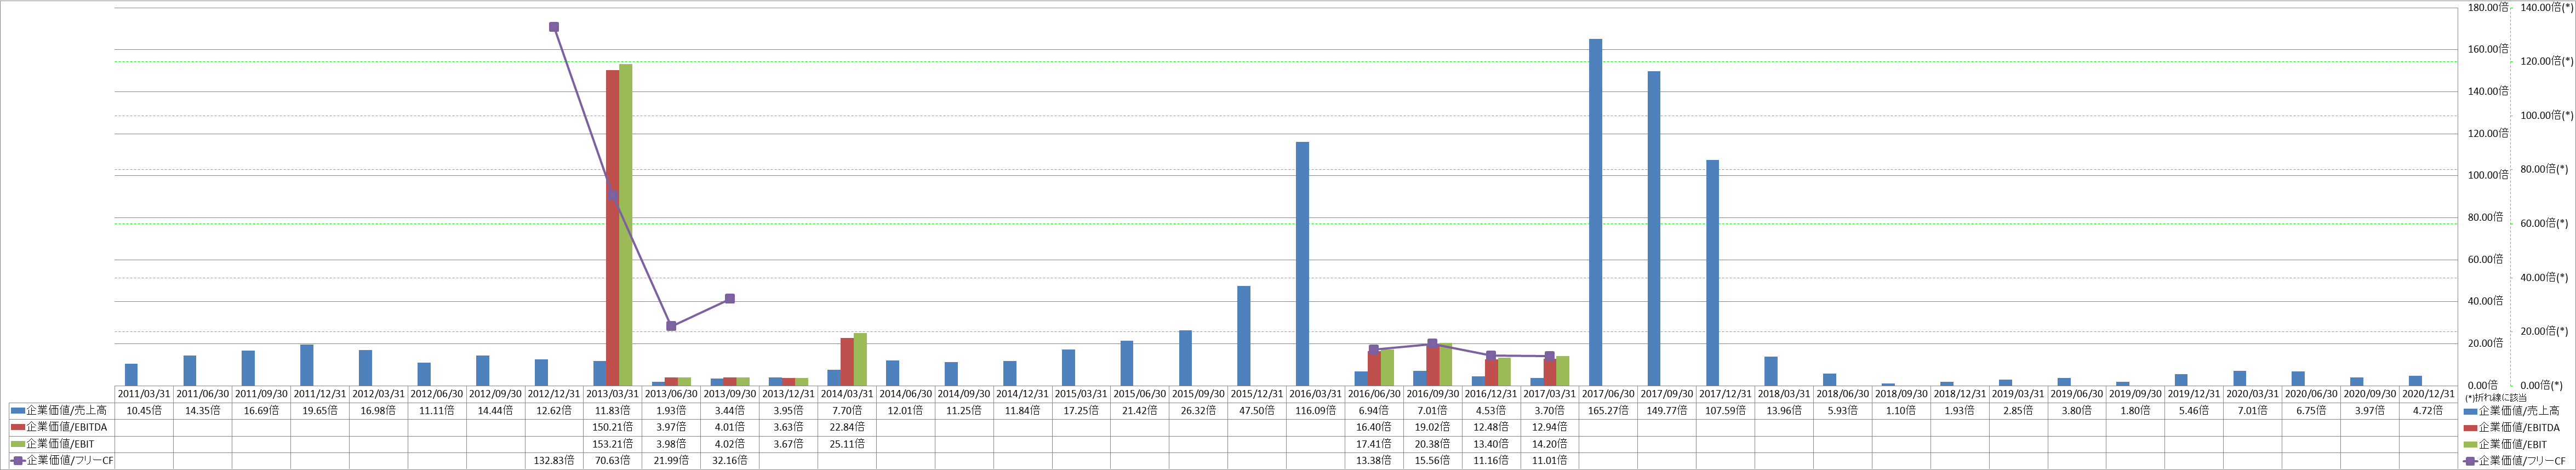Select the 116.09倍 table cell

1316,411
